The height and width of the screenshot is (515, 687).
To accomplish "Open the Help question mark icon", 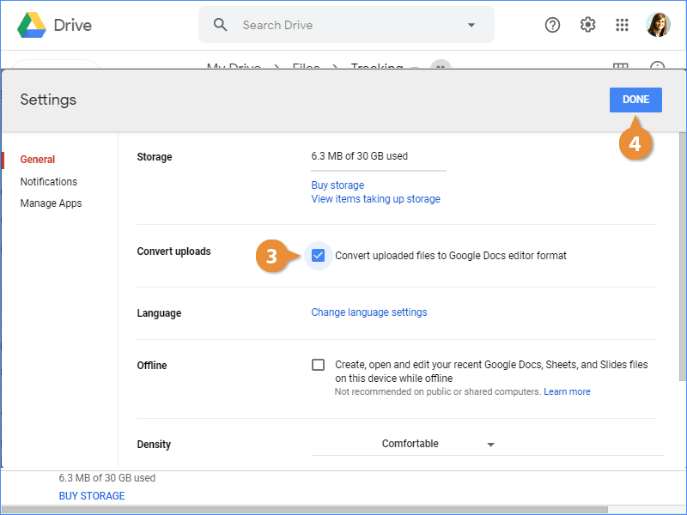I will pyautogui.click(x=553, y=25).
